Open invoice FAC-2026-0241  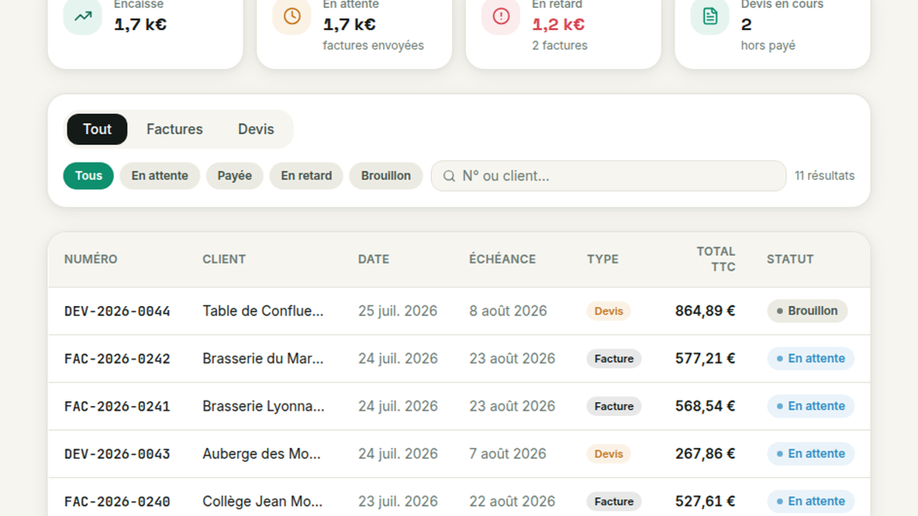(x=117, y=407)
